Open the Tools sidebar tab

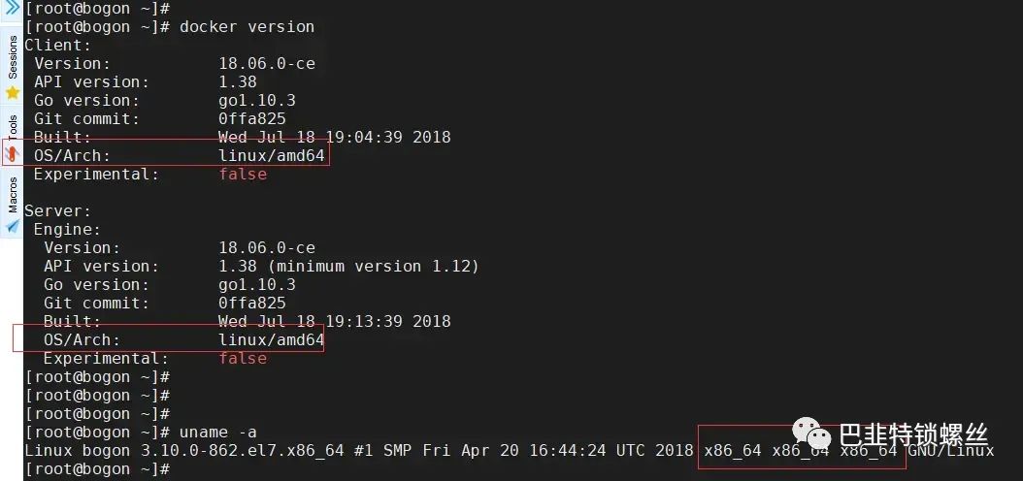13,126
